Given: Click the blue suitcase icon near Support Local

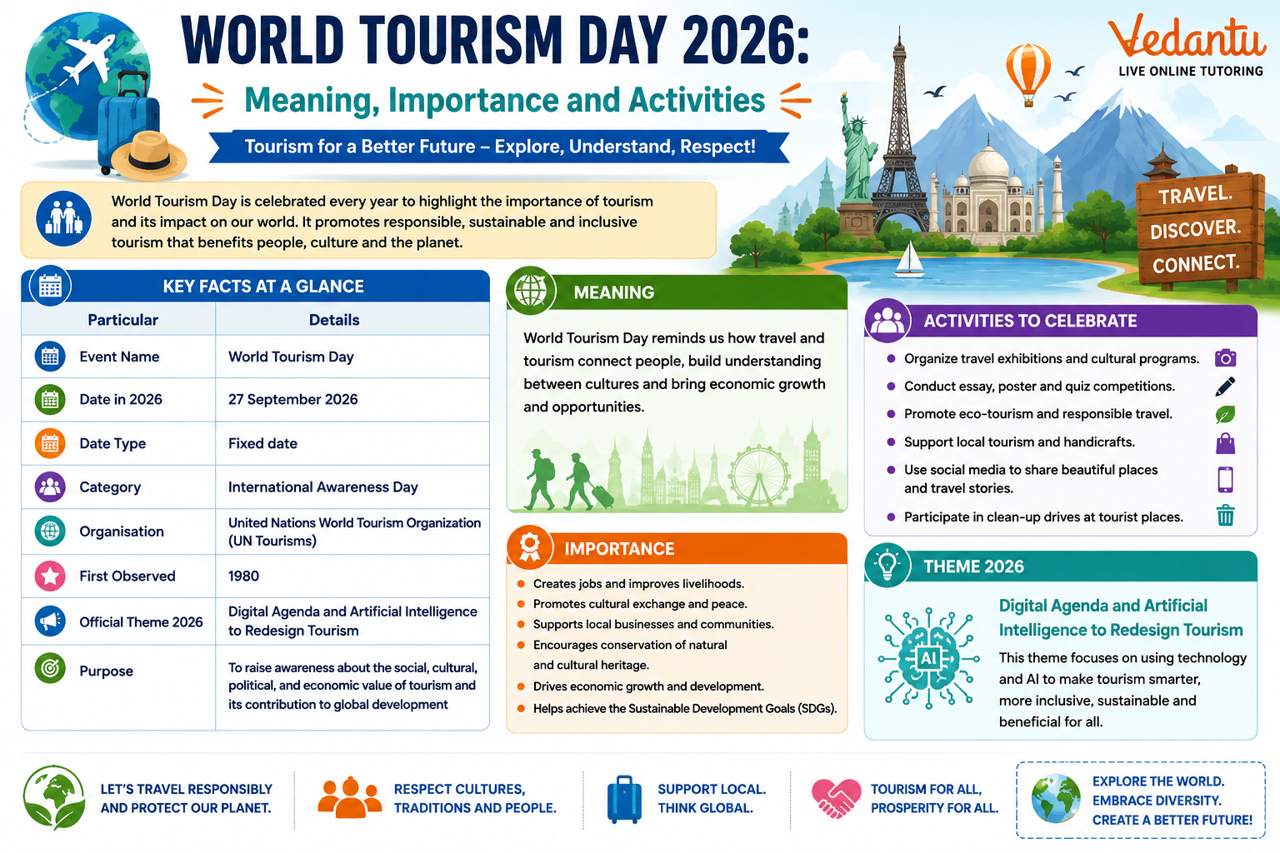Looking at the screenshot, I should 625,799.
